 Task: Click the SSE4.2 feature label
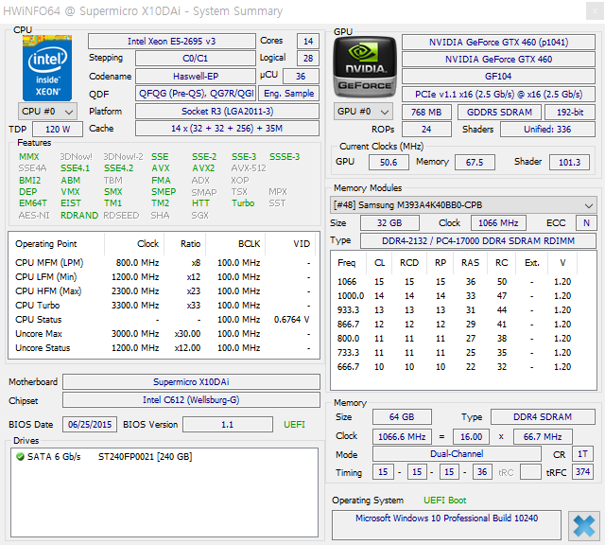[119, 168]
